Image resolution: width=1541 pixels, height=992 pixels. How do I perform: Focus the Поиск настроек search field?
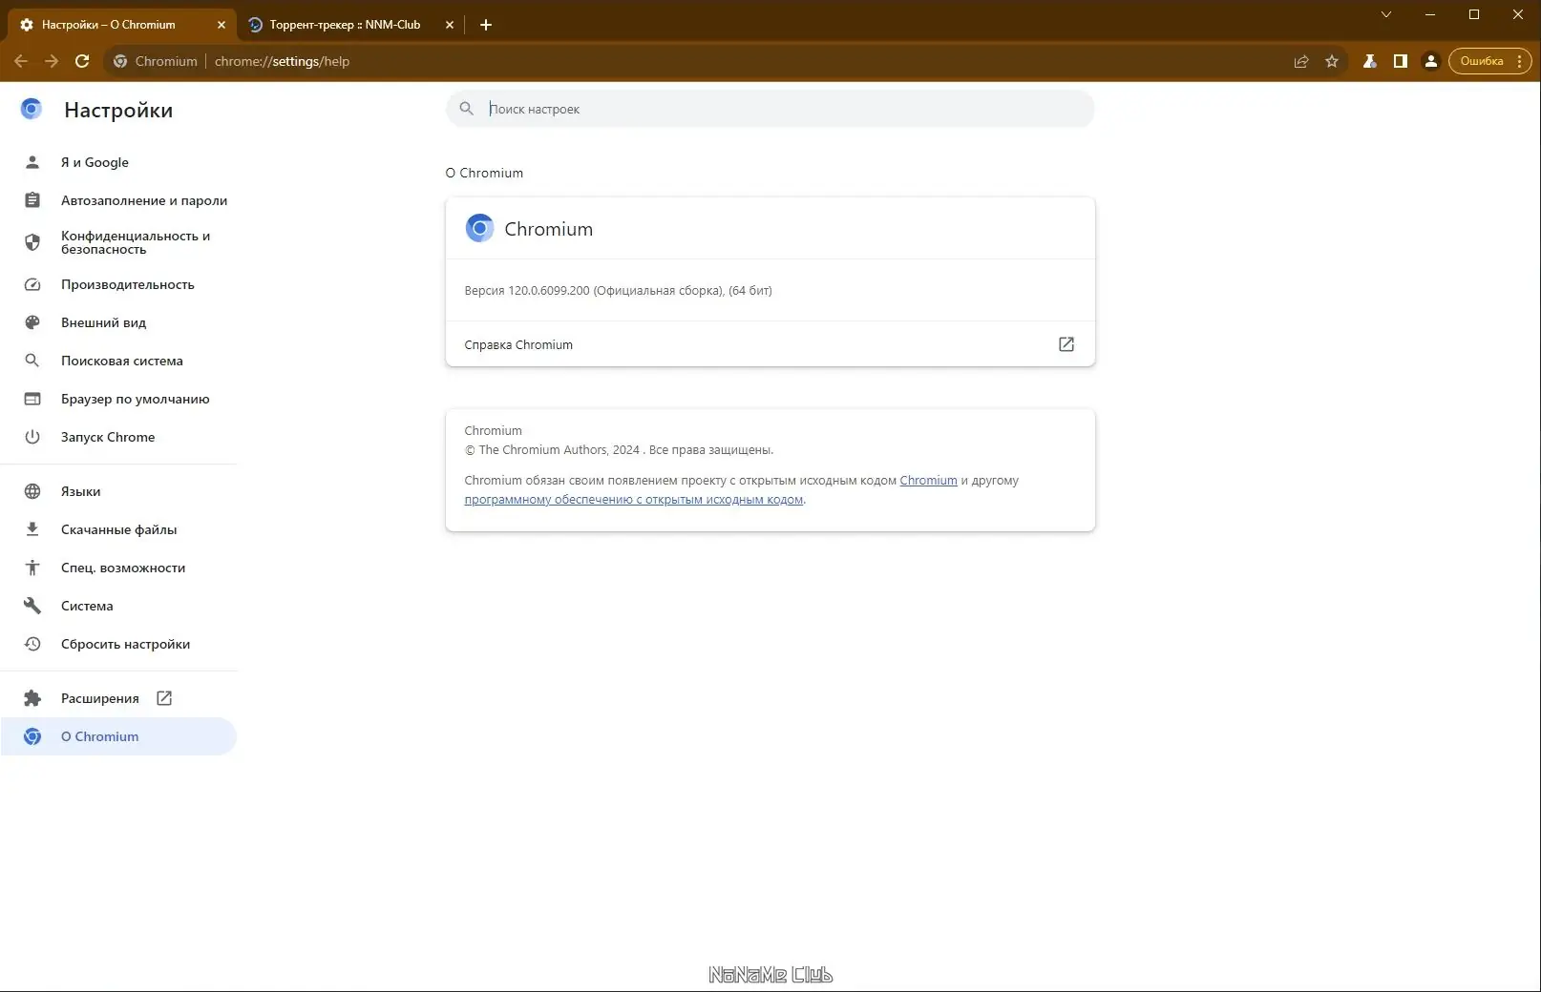770,109
